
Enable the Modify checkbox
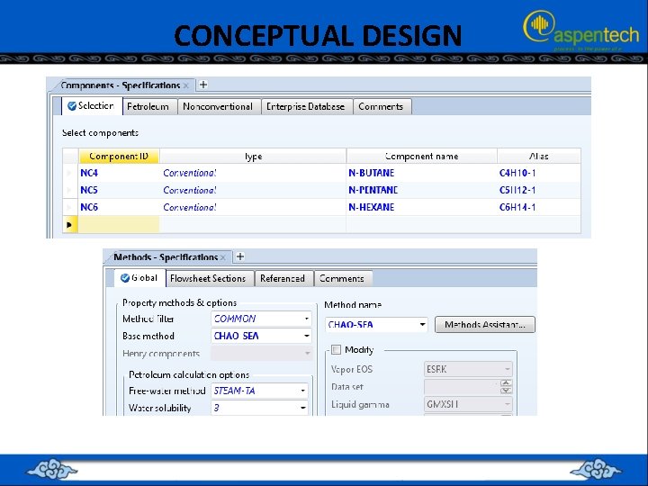coord(336,350)
